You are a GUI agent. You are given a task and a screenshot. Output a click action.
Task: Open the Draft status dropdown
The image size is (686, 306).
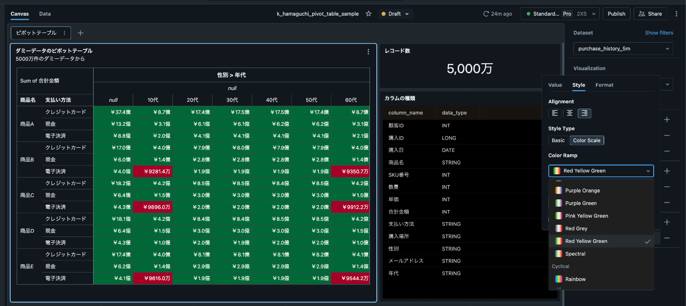pos(396,14)
